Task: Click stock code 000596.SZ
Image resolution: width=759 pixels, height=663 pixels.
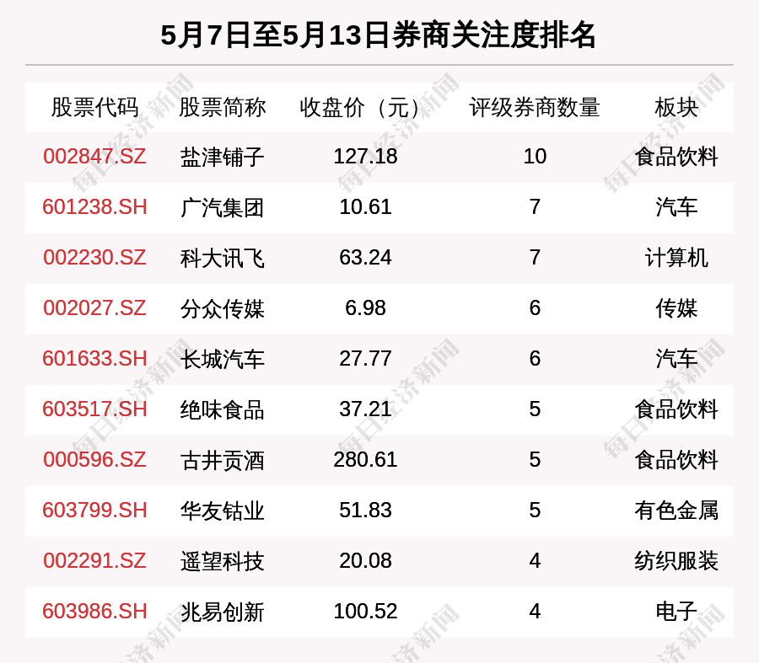Action: tap(94, 460)
